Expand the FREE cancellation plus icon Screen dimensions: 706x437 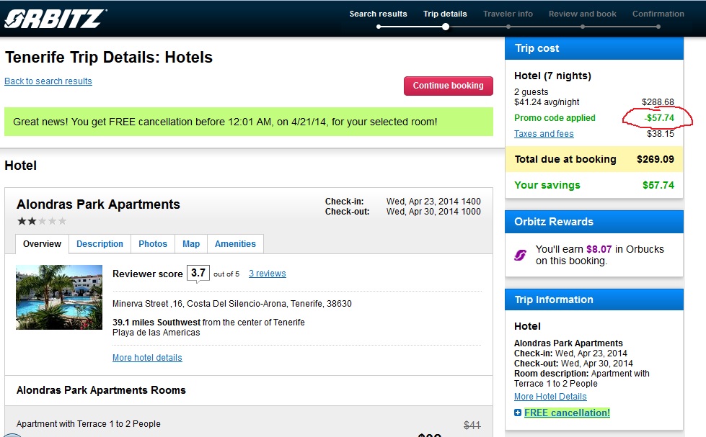tap(518, 413)
